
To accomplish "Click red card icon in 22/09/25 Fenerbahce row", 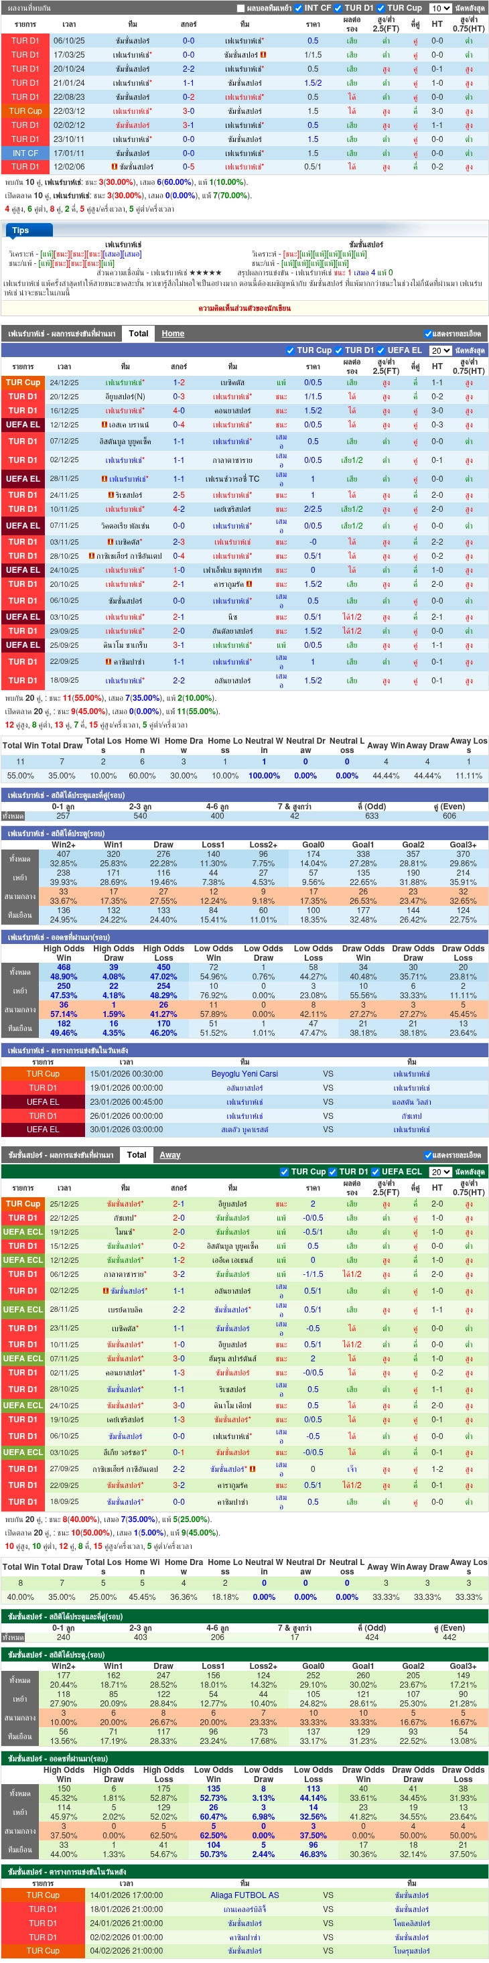I will [109, 661].
